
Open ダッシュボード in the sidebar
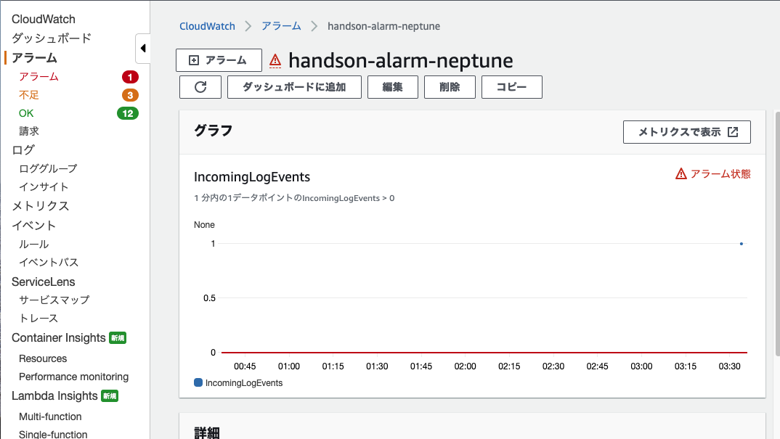[52, 38]
